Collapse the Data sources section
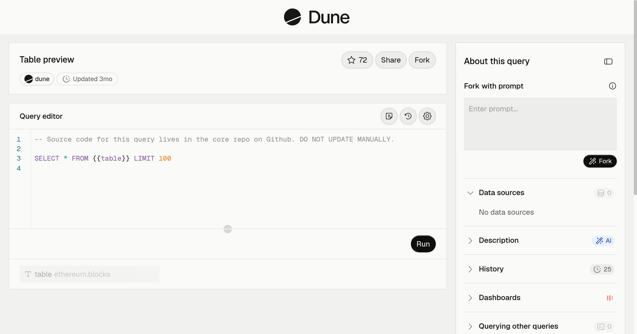 [470, 193]
